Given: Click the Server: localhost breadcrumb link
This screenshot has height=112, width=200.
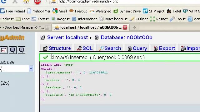Looking at the screenshot, I should click(x=67, y=38).
